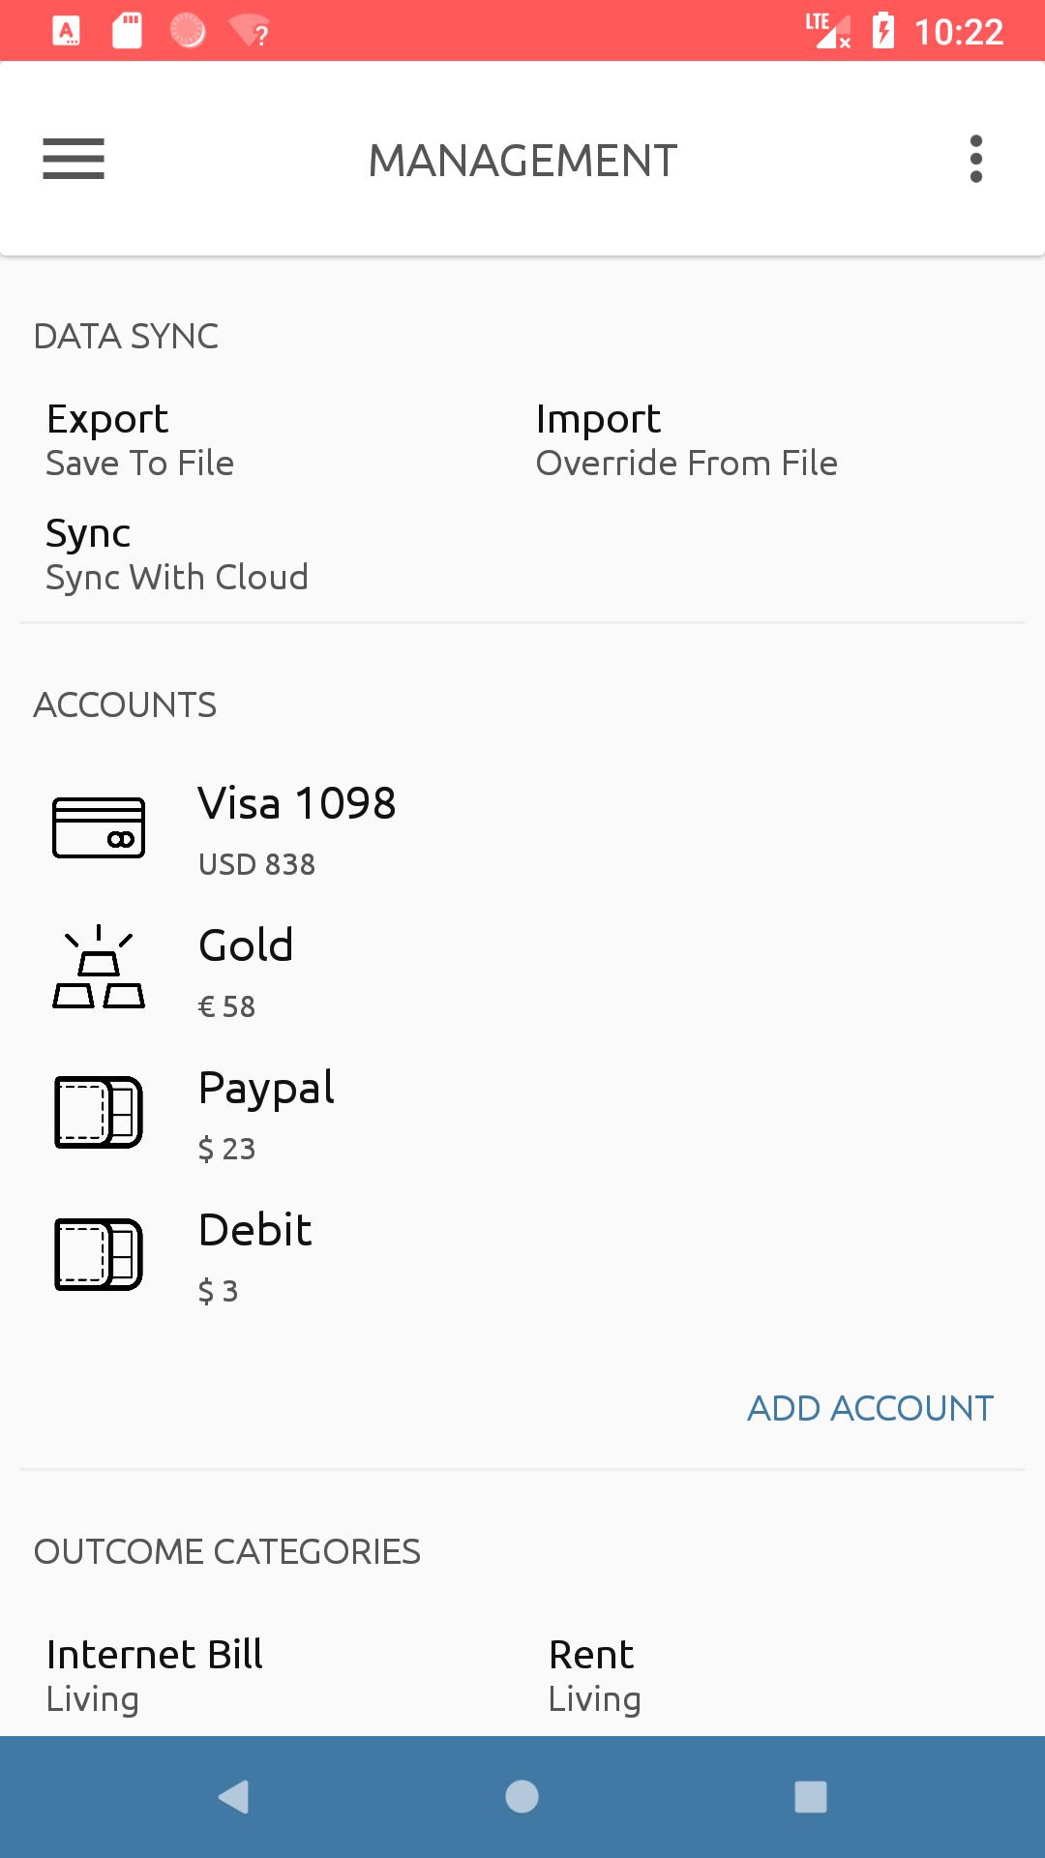Open the Internet Bill category
Screen dimensions: 1045x1858
155,1675
